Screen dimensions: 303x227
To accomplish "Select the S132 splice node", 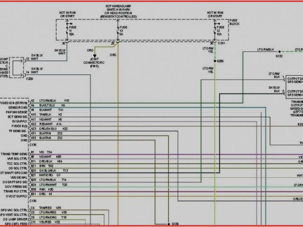I will (x=279, y=52).
